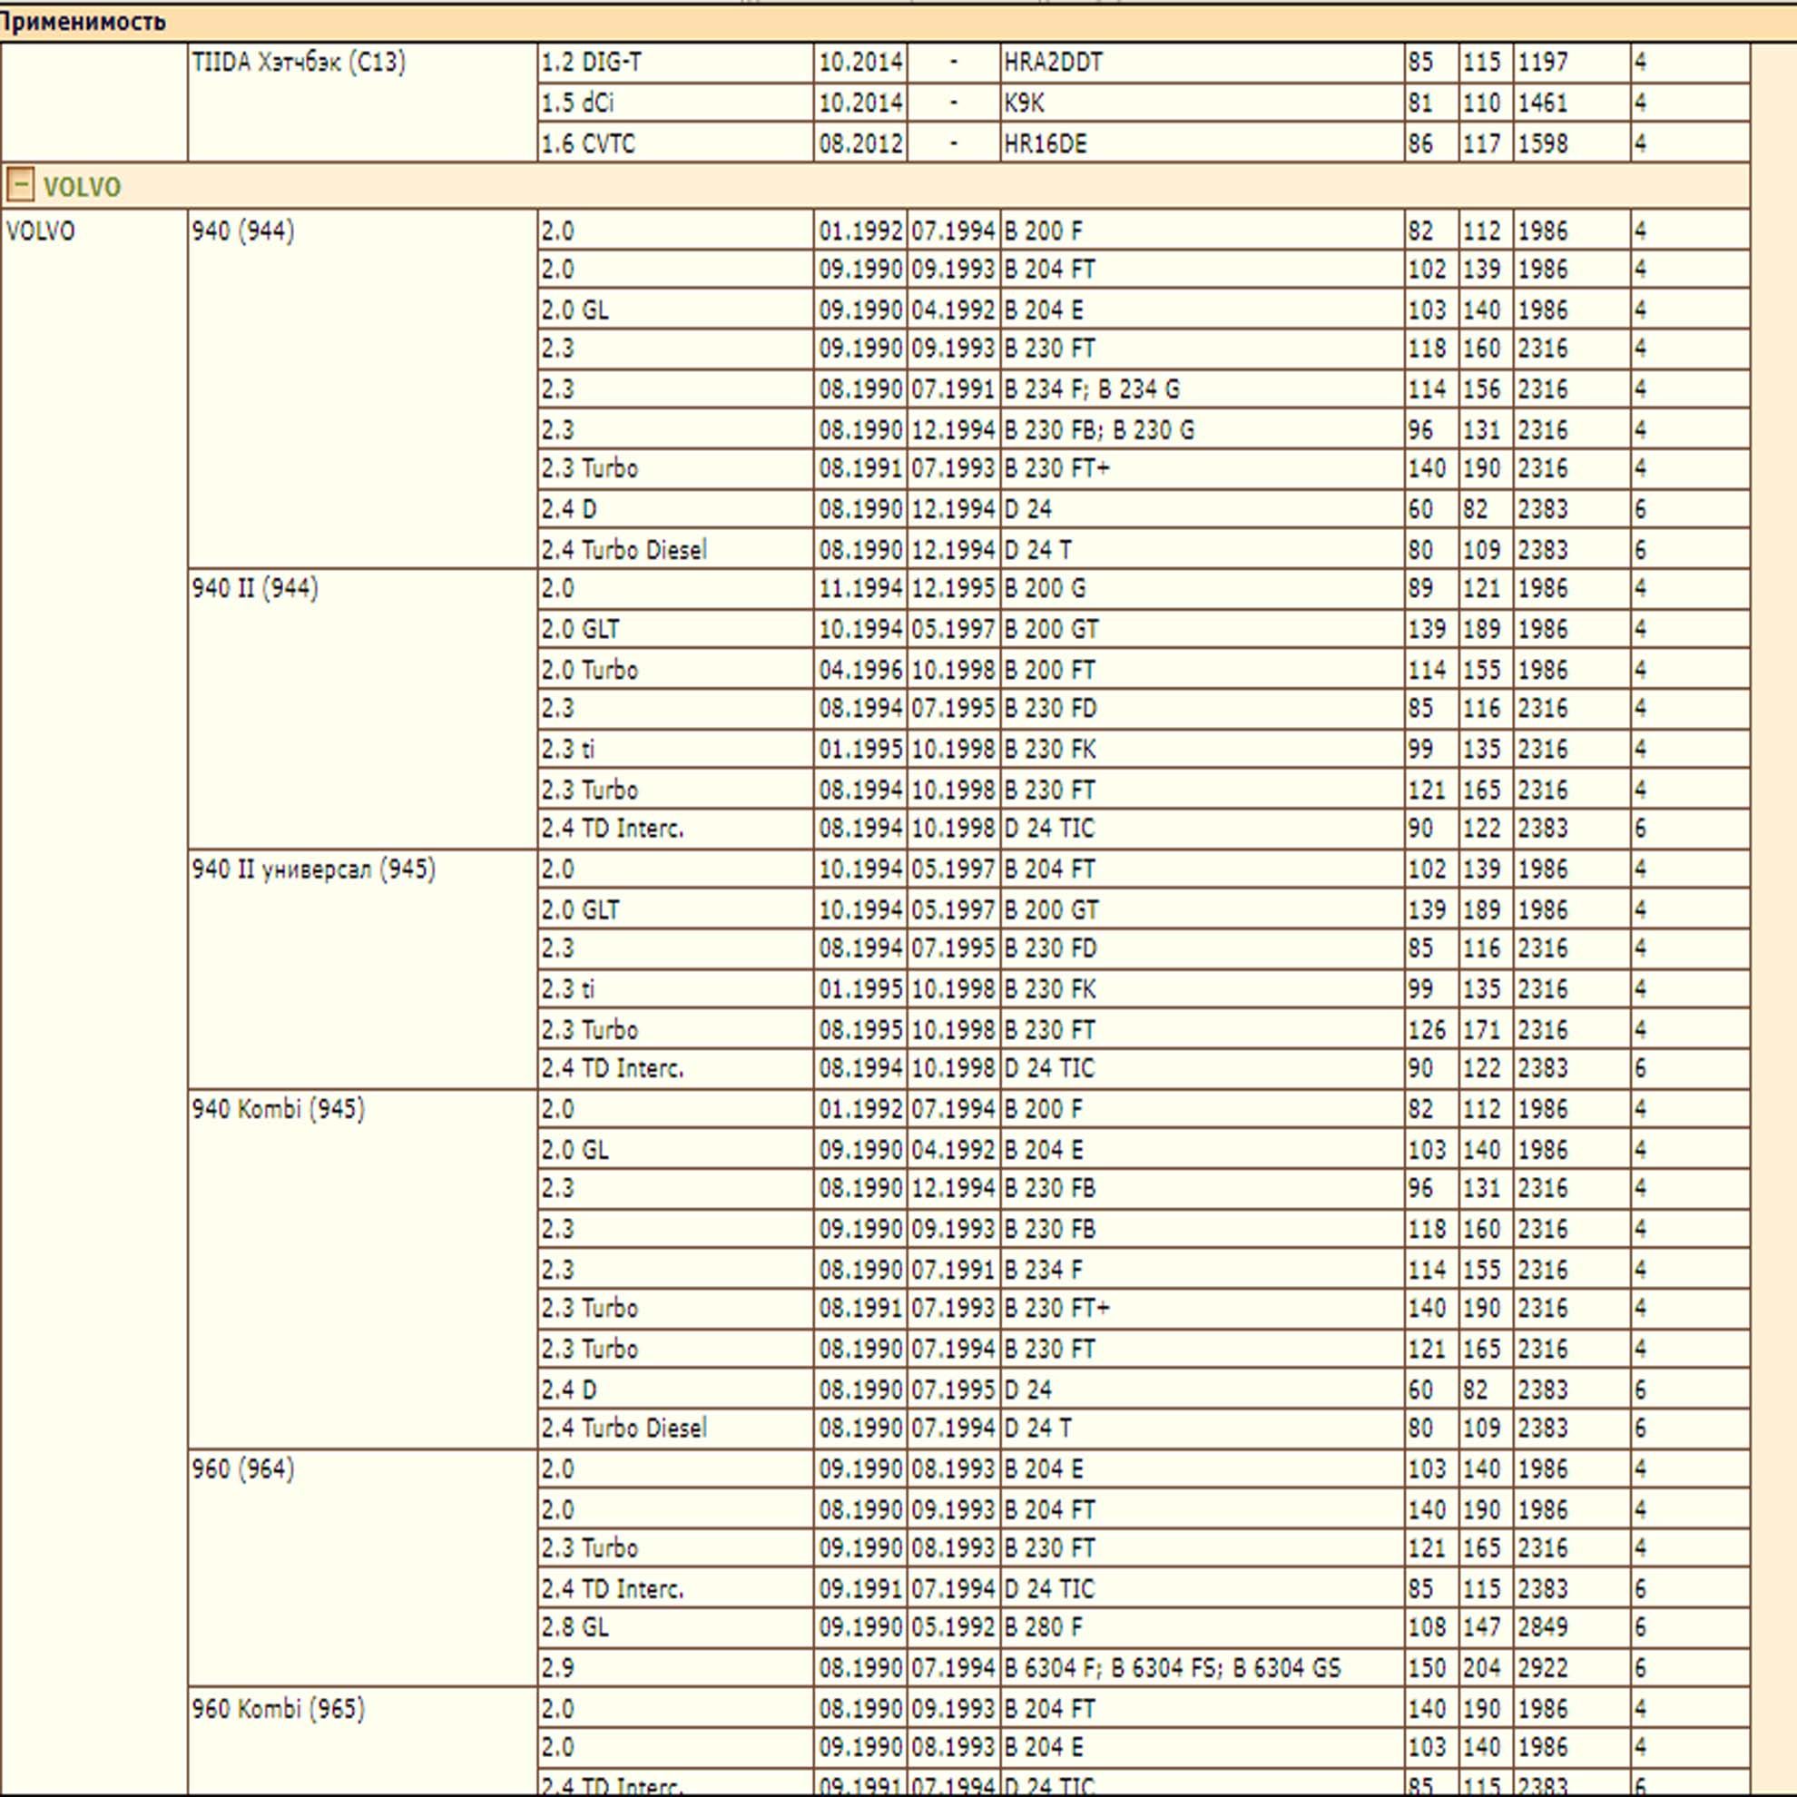Collapse the VOLVO section minus icon
This screenshot has height=1797, width=1797.
click(20, 185)
